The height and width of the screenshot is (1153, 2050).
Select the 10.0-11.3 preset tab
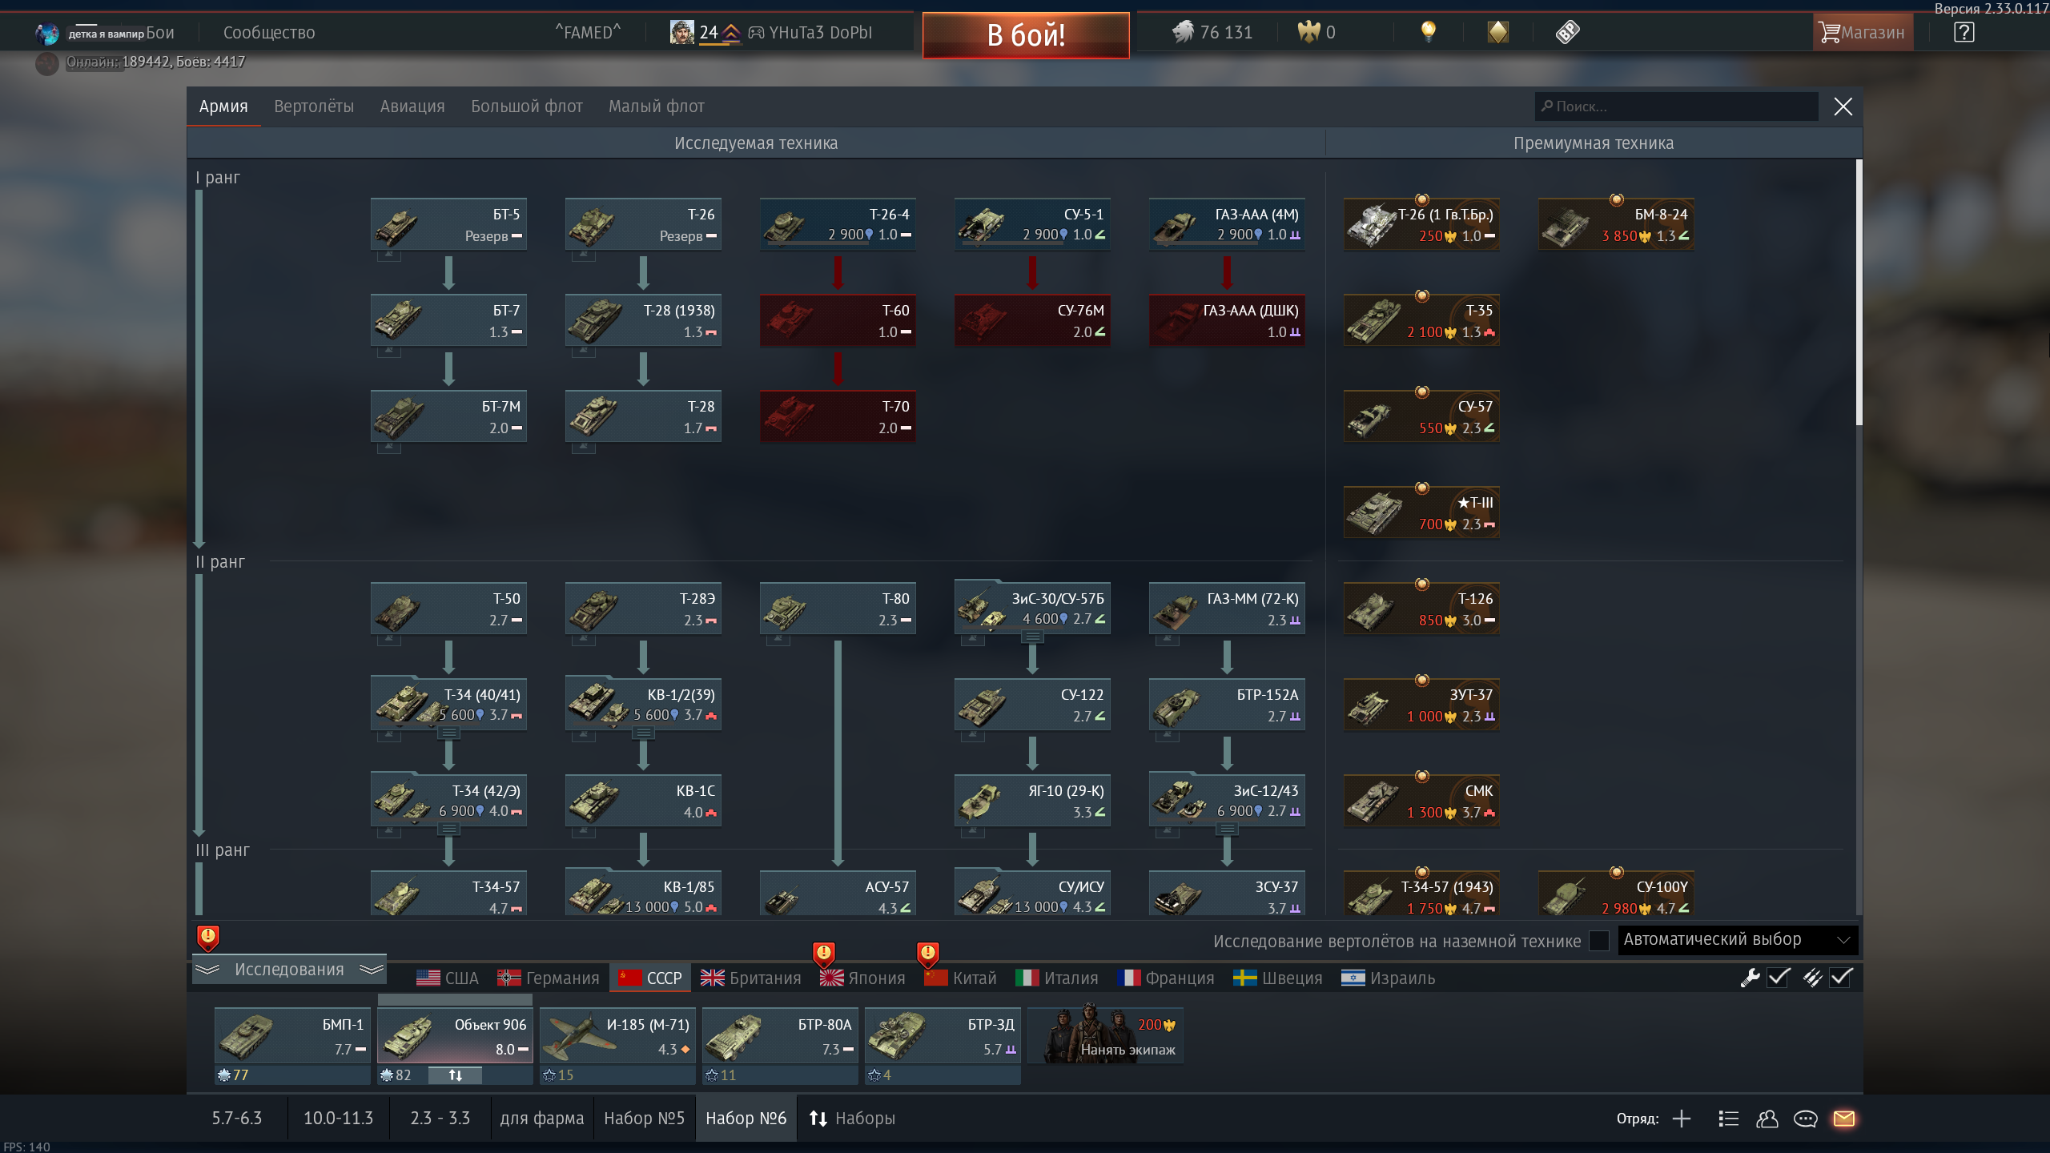click(339, 1119)
